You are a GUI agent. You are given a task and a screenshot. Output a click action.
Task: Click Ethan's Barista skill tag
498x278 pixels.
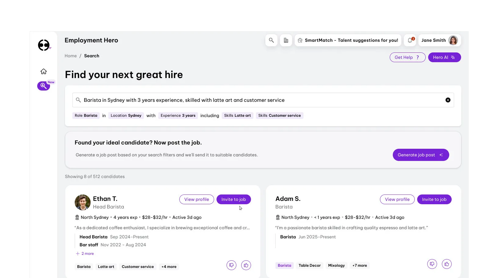pos(84,267)
